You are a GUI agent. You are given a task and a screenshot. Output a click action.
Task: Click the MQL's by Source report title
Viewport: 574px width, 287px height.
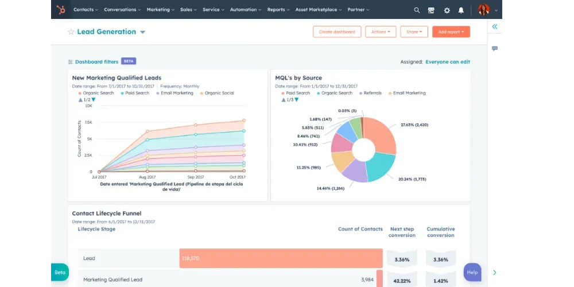(x=298, y=78)
